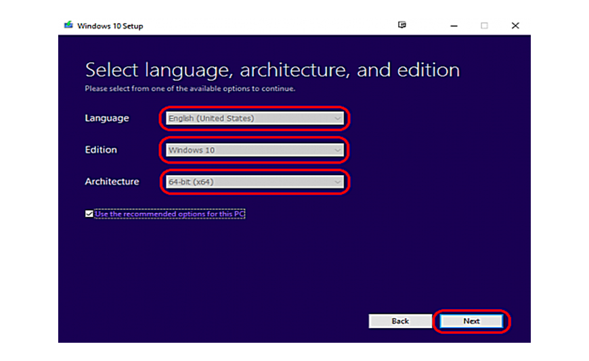Image resolution: width=589 pixels, height=361 pixels.
Task: Click the disabled maximize button
Action: (484, 26)
